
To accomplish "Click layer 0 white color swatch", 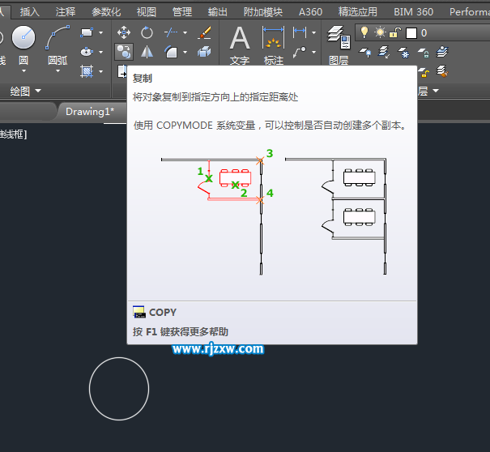I will [x=411, y=33].
